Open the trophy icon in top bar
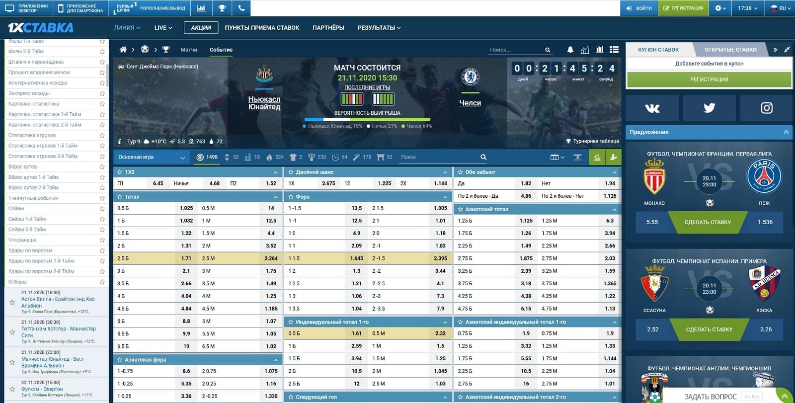The height and width of the screenshot is (403, 795). click(x=222, y=8)
